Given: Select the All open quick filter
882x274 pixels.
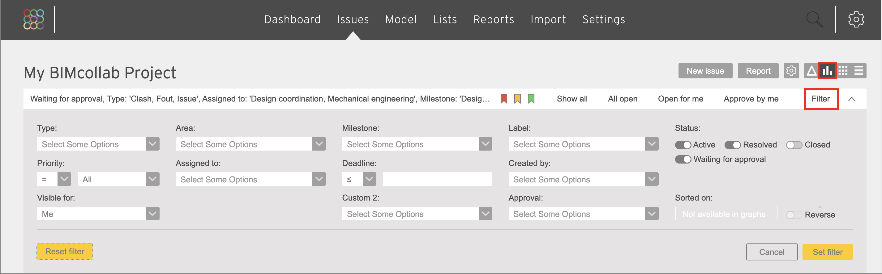Looking at the screenshot, I should 623,99.
